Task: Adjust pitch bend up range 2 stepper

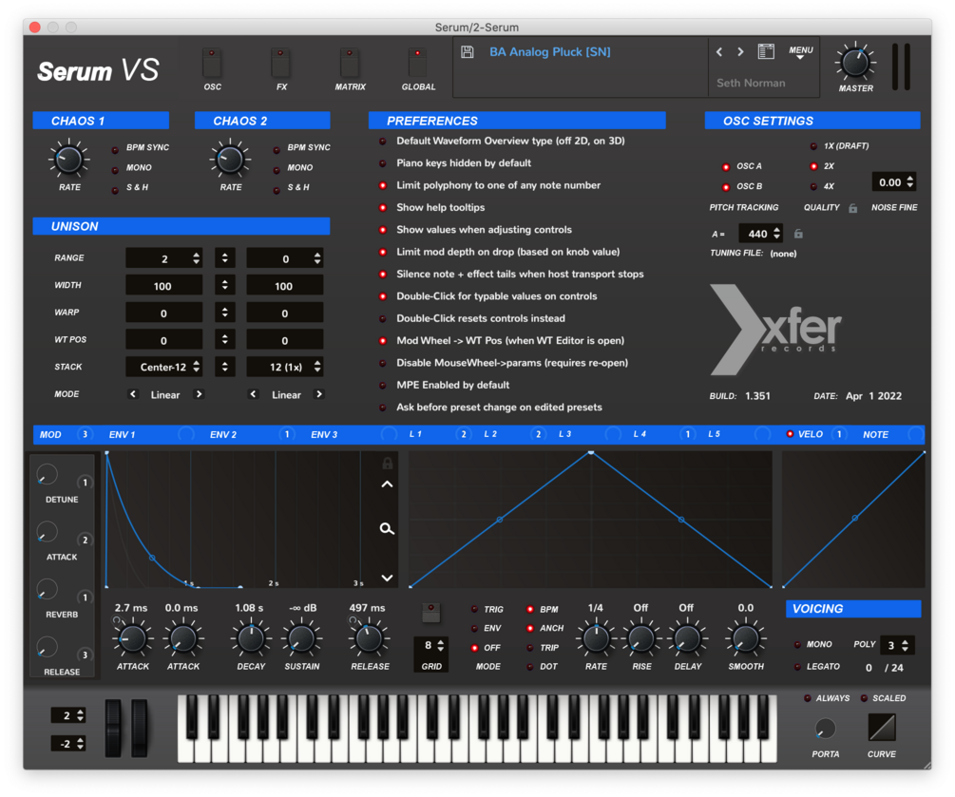Action: 81,715
